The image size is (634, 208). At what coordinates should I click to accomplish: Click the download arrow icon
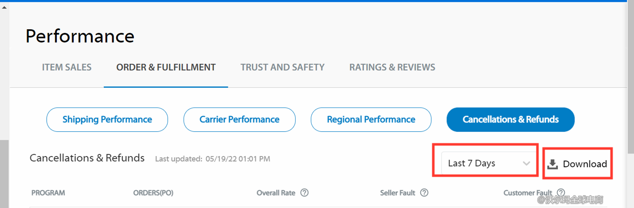pyautogui.click(x=552, y=164)
